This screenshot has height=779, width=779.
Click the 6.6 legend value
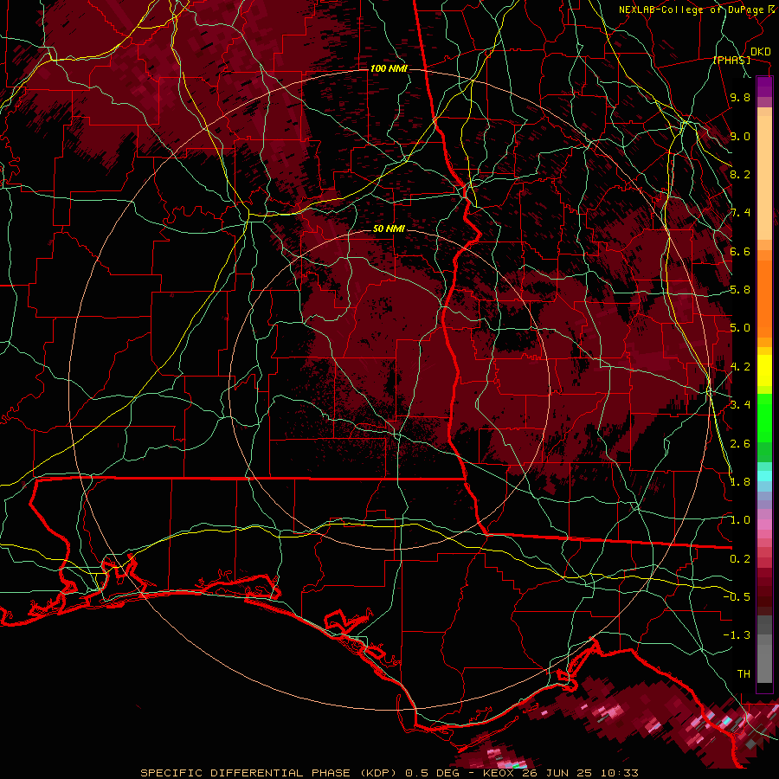point(740,252)
